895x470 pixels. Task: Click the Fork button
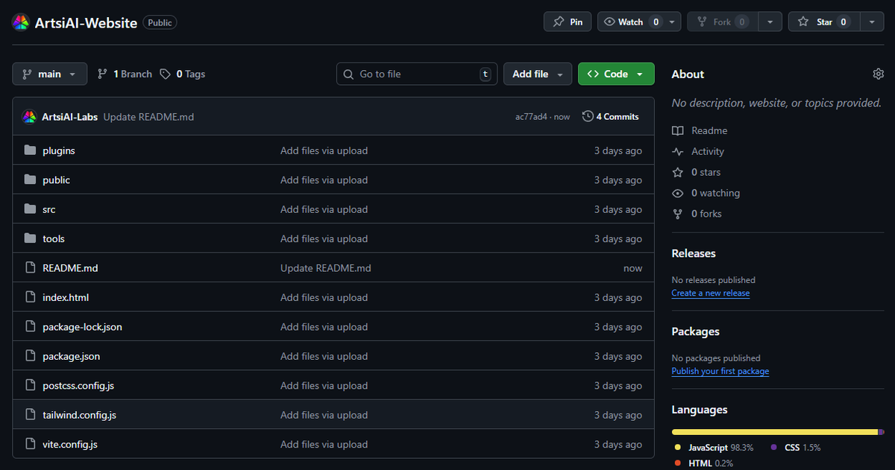722,22
